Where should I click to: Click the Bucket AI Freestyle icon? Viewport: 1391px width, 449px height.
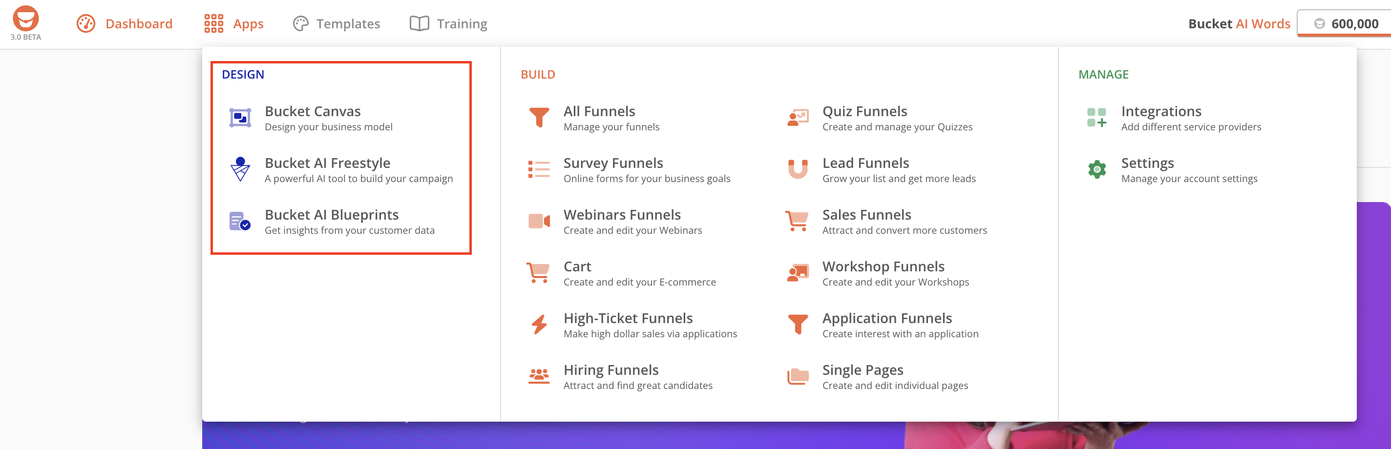[x=240, y=169]
